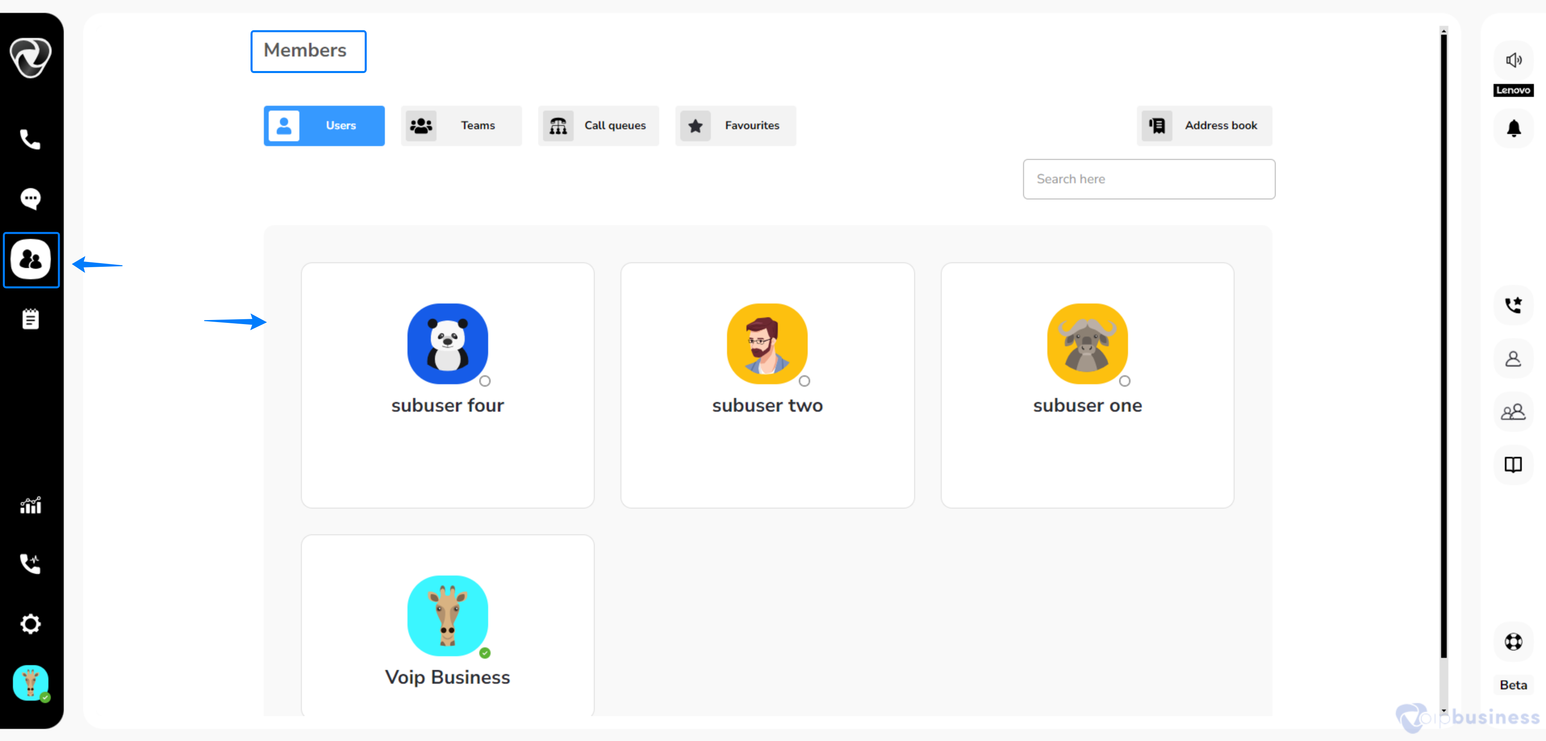The image size is (1546, 741).
Task: Open the notes clipboard icon
Action: pos(30,319)
